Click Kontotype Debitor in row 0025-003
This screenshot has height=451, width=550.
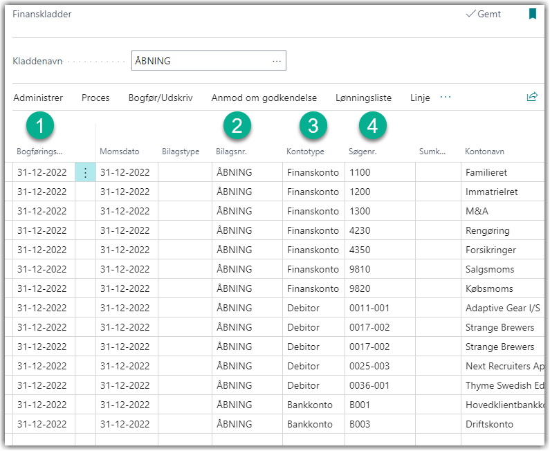pos(313,366)
